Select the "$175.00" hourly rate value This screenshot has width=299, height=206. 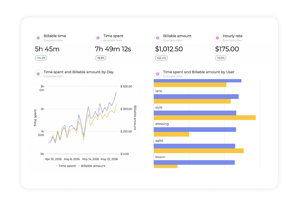[x=227, y=49]
